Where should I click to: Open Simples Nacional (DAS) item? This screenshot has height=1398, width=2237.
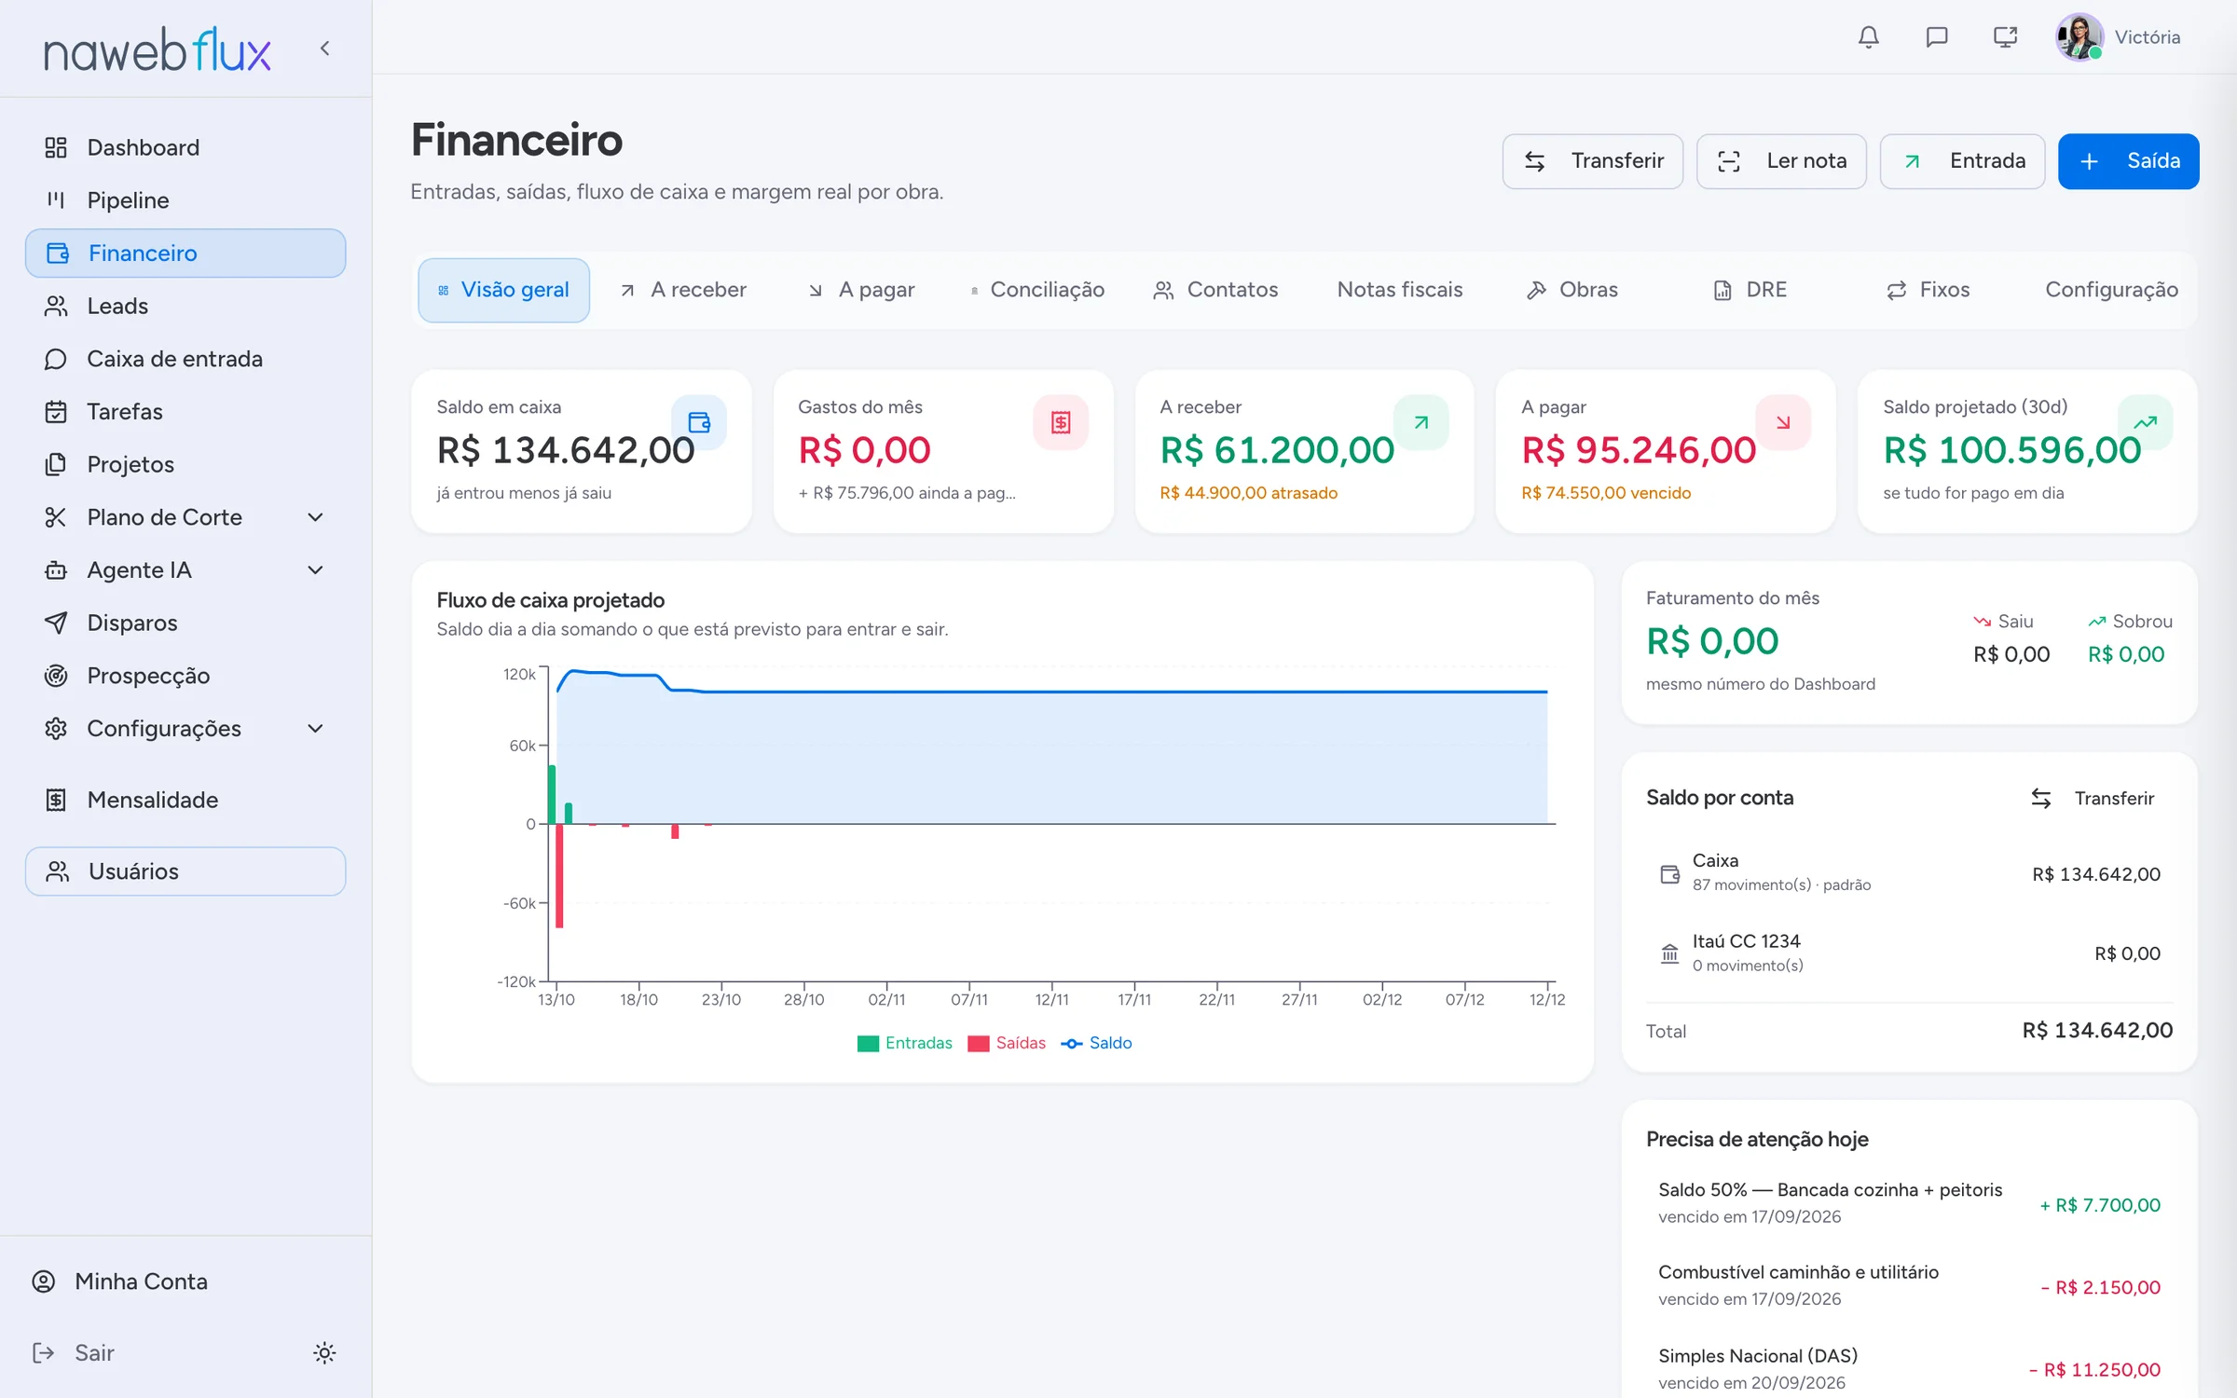click(1910, 1368)
